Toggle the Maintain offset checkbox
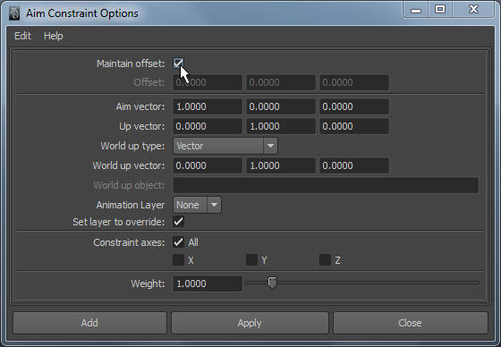Viewport: 501px width, 347px height. [178, 63]
